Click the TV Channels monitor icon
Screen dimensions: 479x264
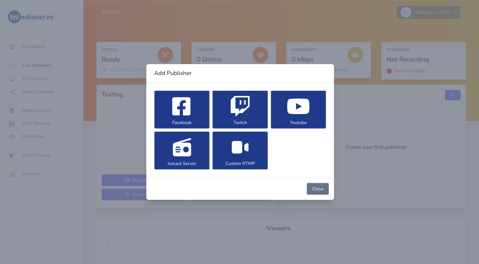(12, 79)
